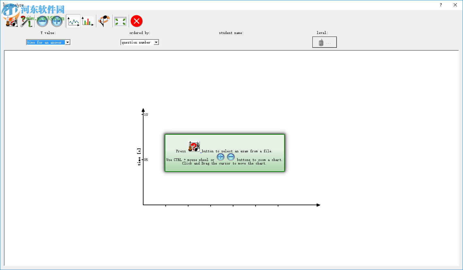
Task: Zoom in the chart using the toolbar plus
Action: (57, 21)
